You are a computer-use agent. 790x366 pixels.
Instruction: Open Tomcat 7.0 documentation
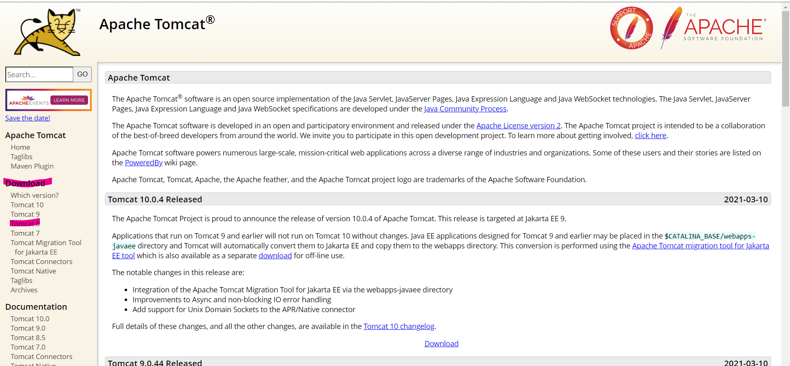tap(28, 347)
